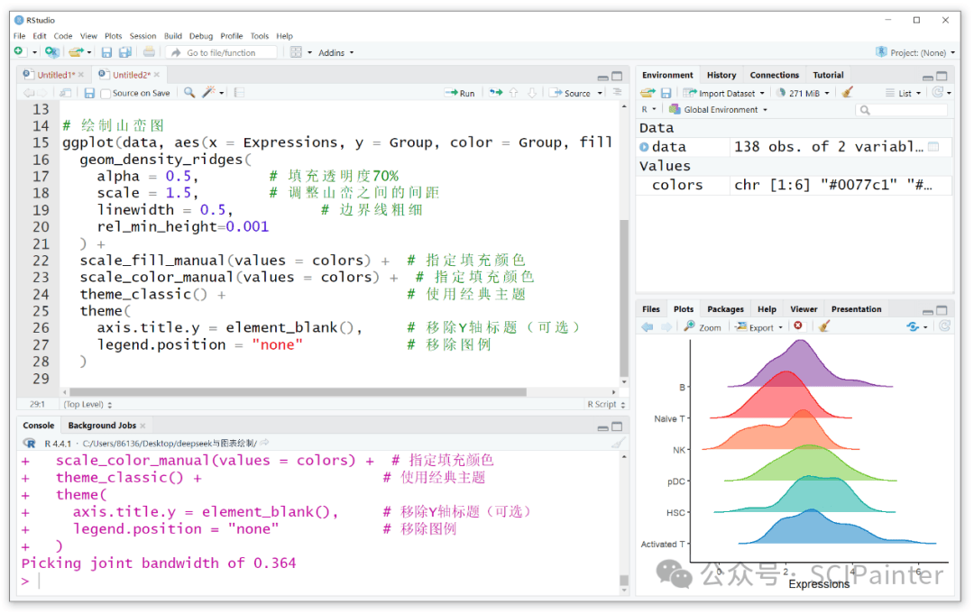Minimize the Console pane

point(602,427)
